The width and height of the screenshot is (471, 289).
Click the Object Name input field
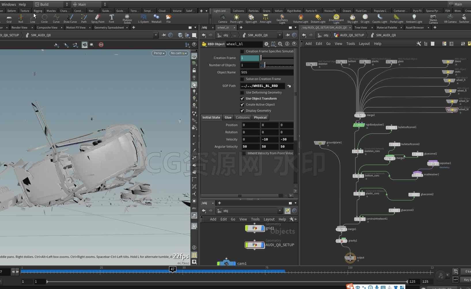coord(267,72)
